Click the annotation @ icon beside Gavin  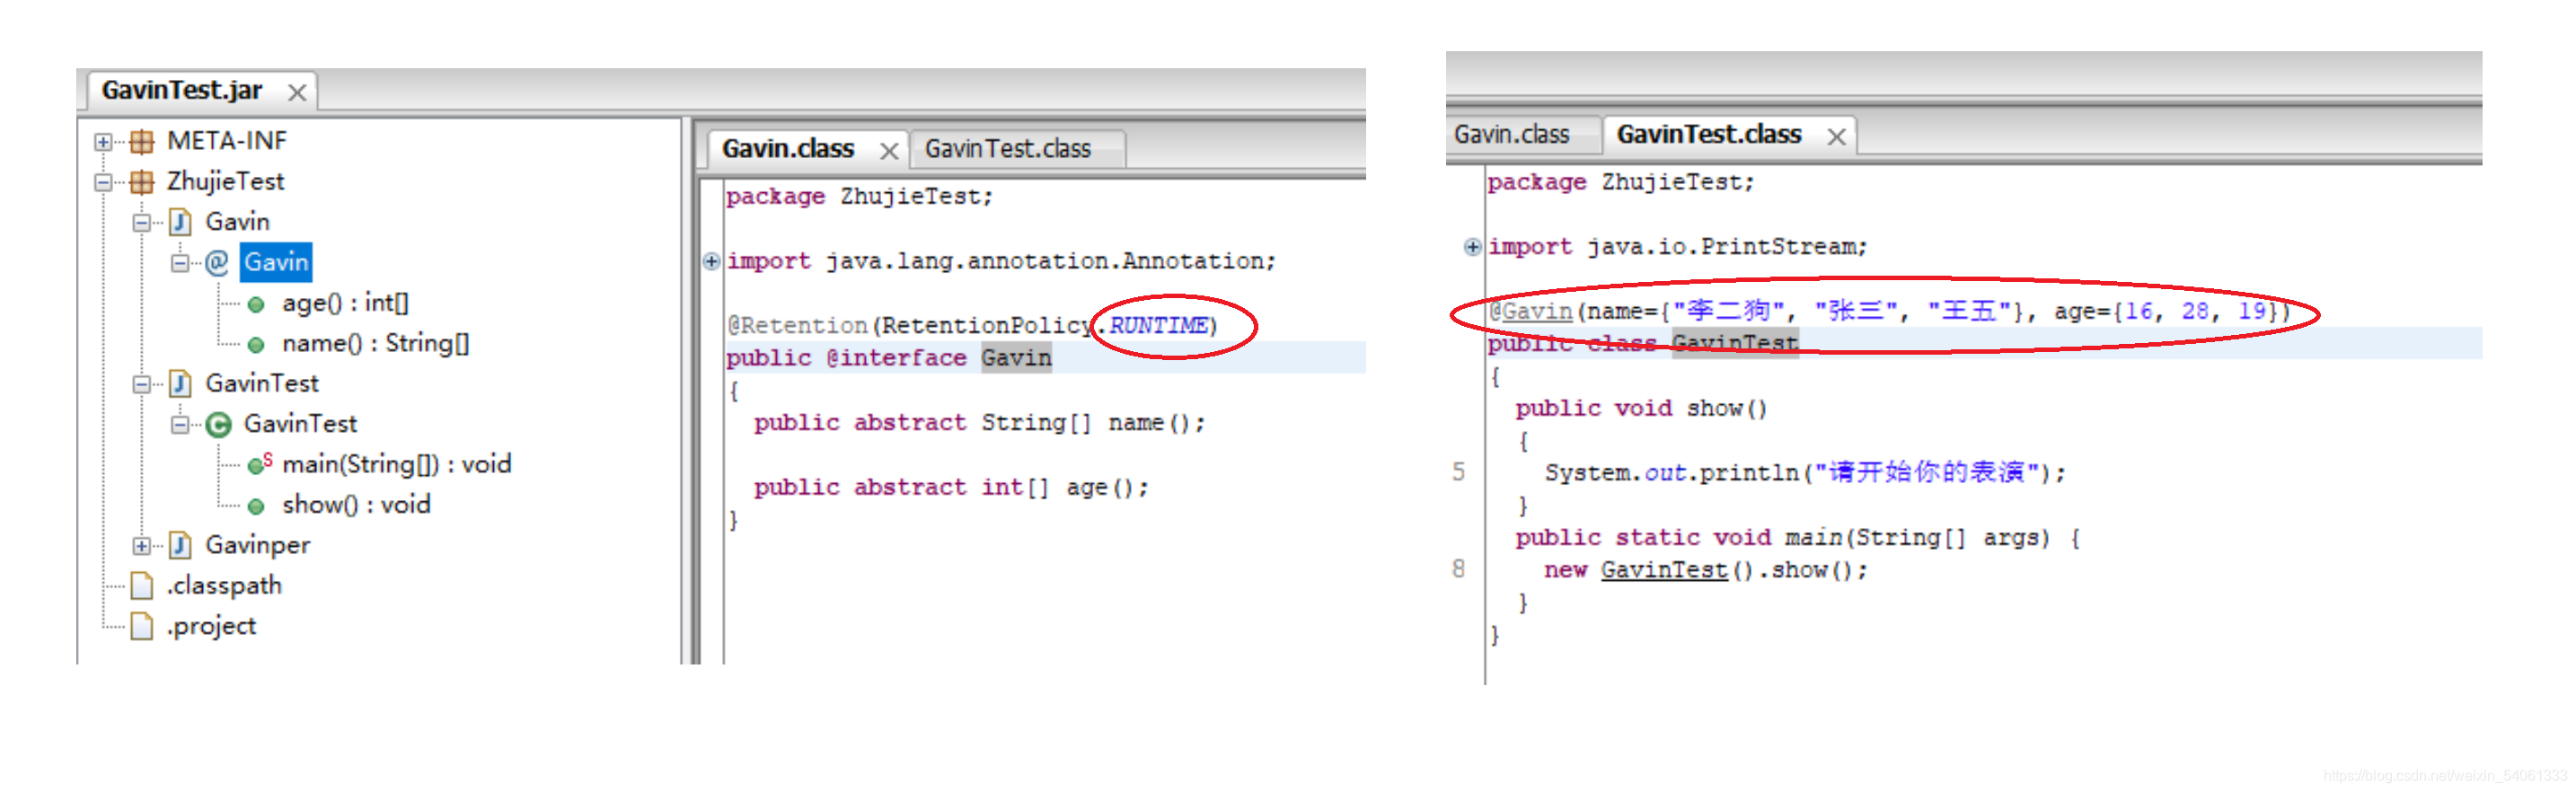217,263
